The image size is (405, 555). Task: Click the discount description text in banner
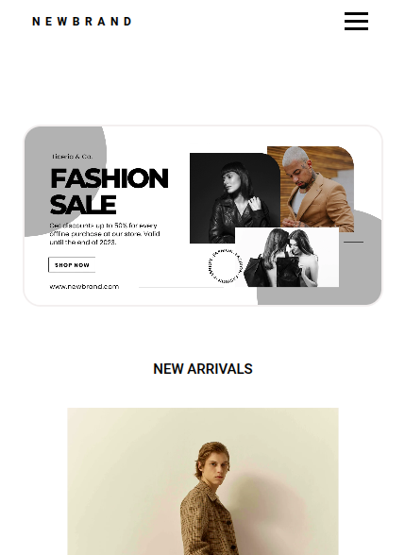(105, 234)
